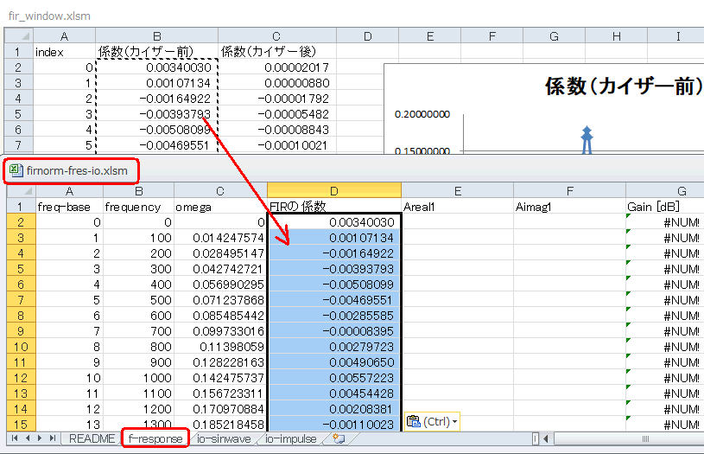Click the chart axis label 0.20000000
704x454 pixels.
(x=422, y=114)
